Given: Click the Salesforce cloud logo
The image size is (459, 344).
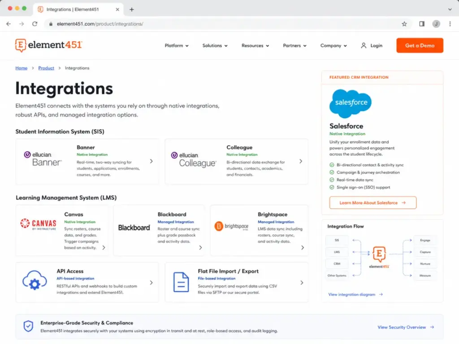Looking at the screenshot, I should [x=351, y=103].
